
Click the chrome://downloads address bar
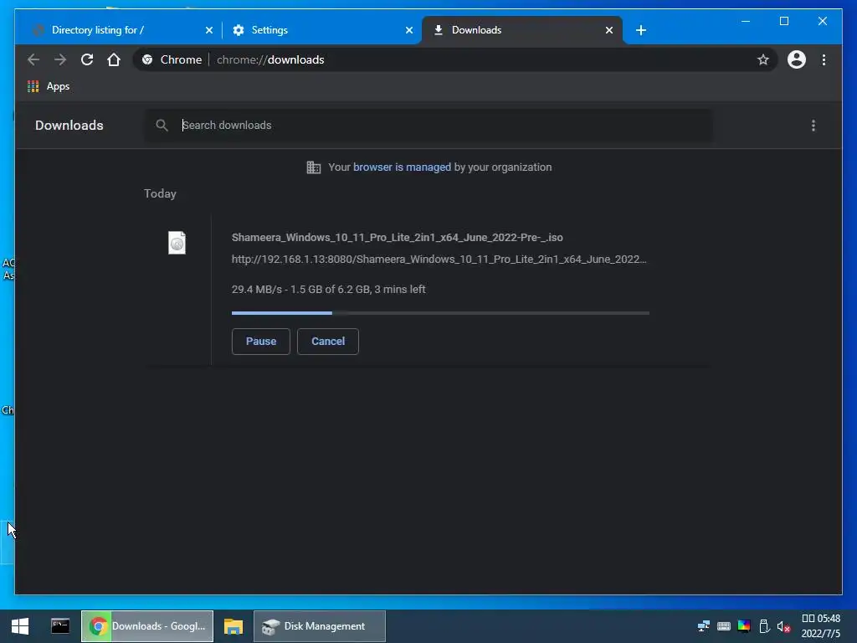pyautogui.click(x=454, y=59)
